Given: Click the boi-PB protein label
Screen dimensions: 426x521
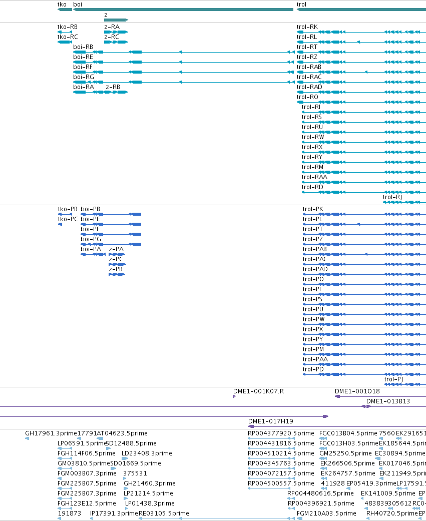Looking at the screenshot, I should point(91,209).
